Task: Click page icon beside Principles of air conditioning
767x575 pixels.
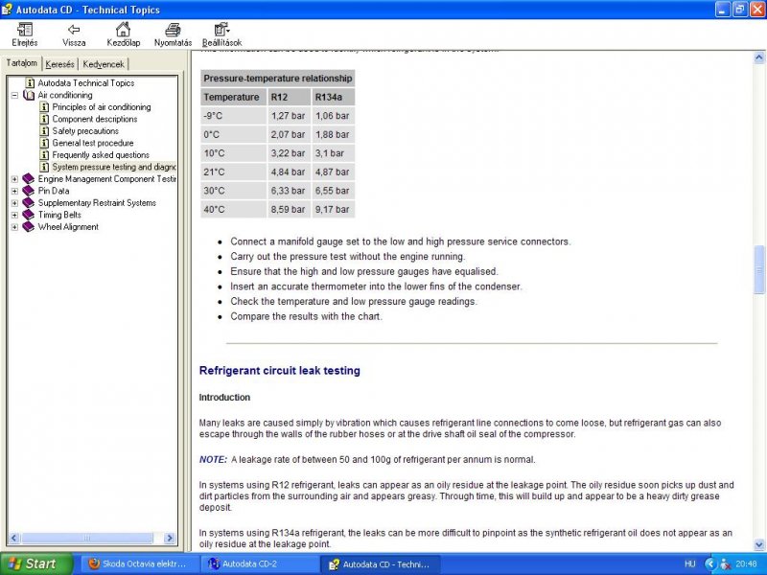Action: (44, 106)
